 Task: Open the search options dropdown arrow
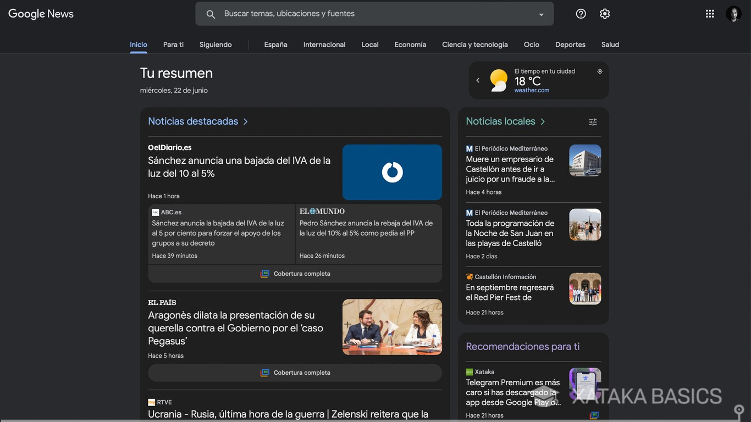[540, 14]
